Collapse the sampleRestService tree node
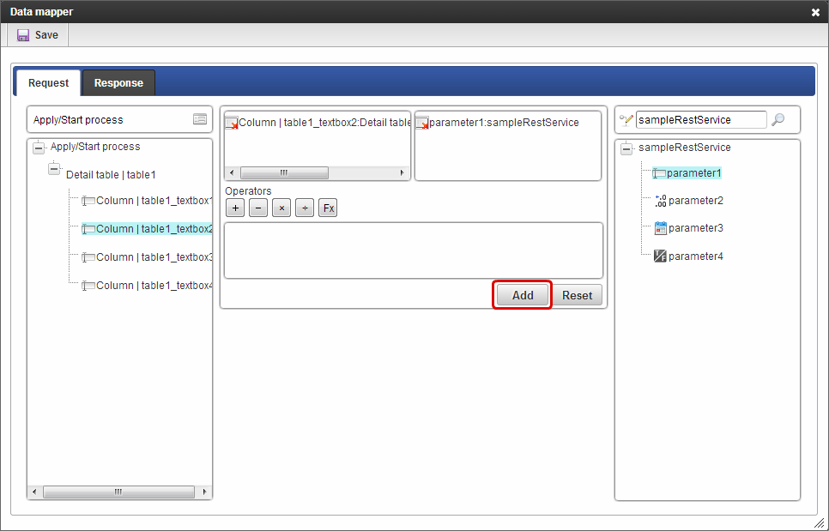The height and width of the screenshot is (531, 829). click(x=626, y=148)
